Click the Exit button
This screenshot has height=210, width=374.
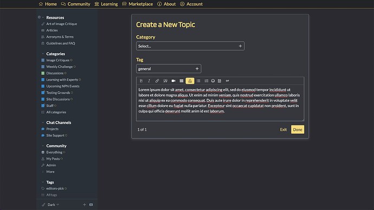pyautogui.click(x=283, y=130)
